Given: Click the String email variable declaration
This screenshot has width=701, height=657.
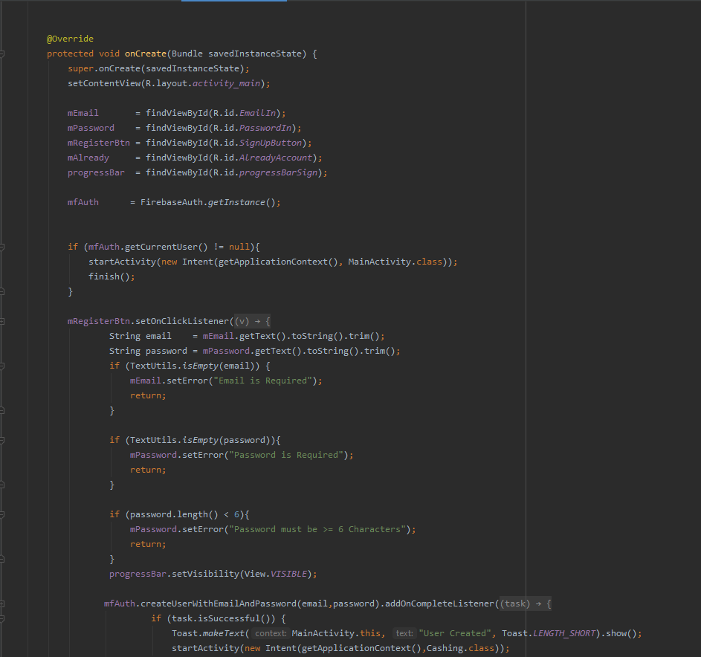Looking at the screenshot, I should pyautogui.click(x=140, y=336).
